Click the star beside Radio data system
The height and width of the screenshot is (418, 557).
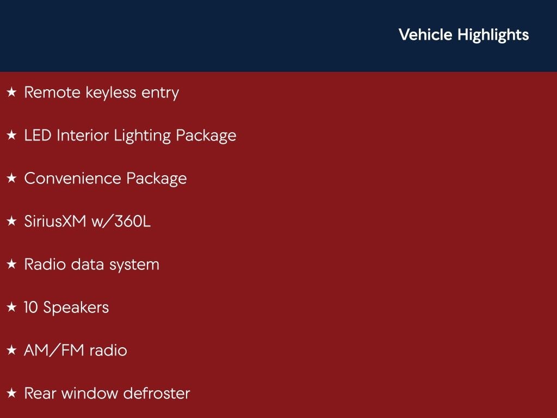[11, 265]
